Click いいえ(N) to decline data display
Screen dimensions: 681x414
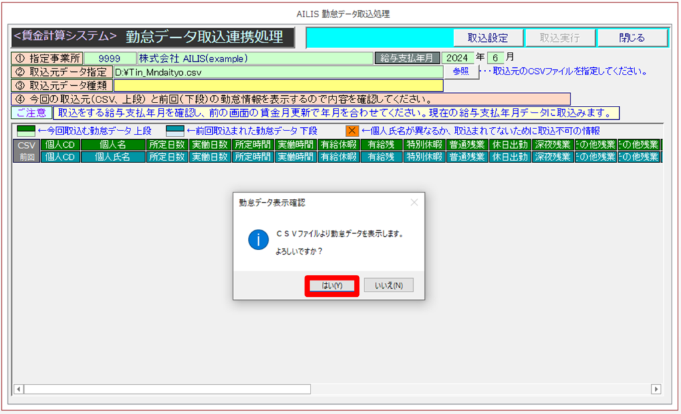pos(388,286)
